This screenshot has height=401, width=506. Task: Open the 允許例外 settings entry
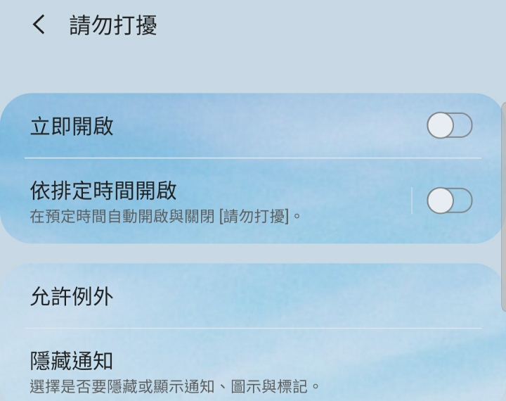point(253,296)
